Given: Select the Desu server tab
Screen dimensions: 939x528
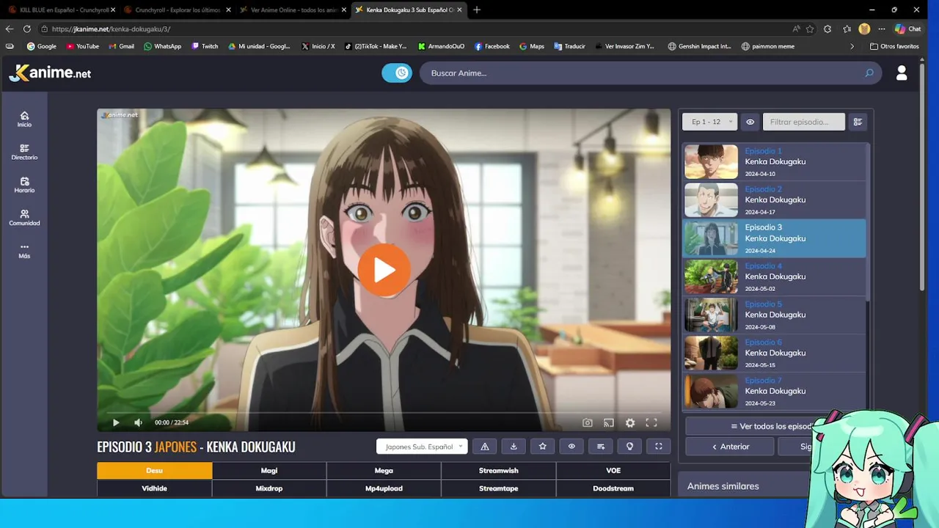Looking at the screenshot, I should click(x=154, y=471).
